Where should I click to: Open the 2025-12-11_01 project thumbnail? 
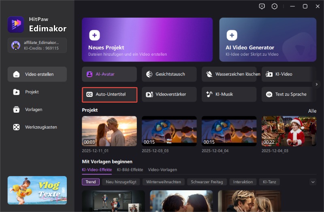click(x=109, y=131)
